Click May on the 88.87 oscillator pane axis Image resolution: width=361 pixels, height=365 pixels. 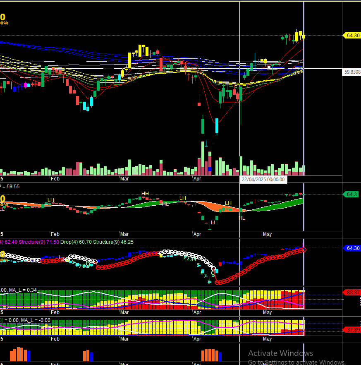[267, 312]
